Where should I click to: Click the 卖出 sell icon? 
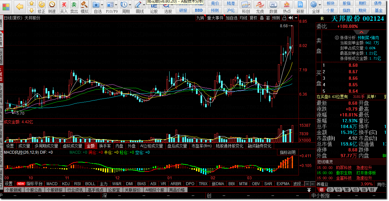74,5
